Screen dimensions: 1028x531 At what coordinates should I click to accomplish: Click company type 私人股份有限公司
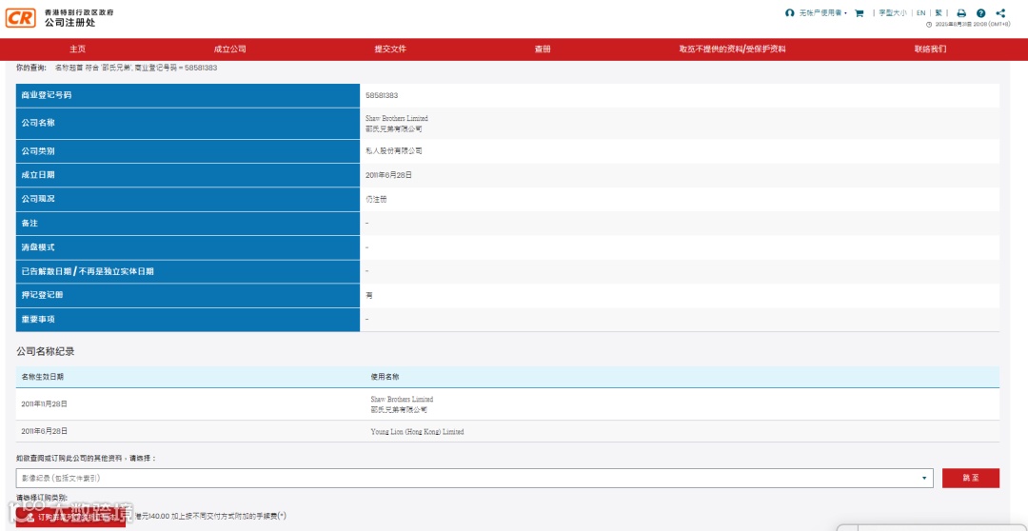(x=393, y=150)
